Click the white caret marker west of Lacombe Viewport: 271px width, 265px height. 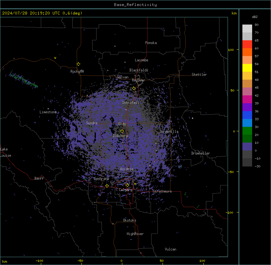tap(125, 62)
